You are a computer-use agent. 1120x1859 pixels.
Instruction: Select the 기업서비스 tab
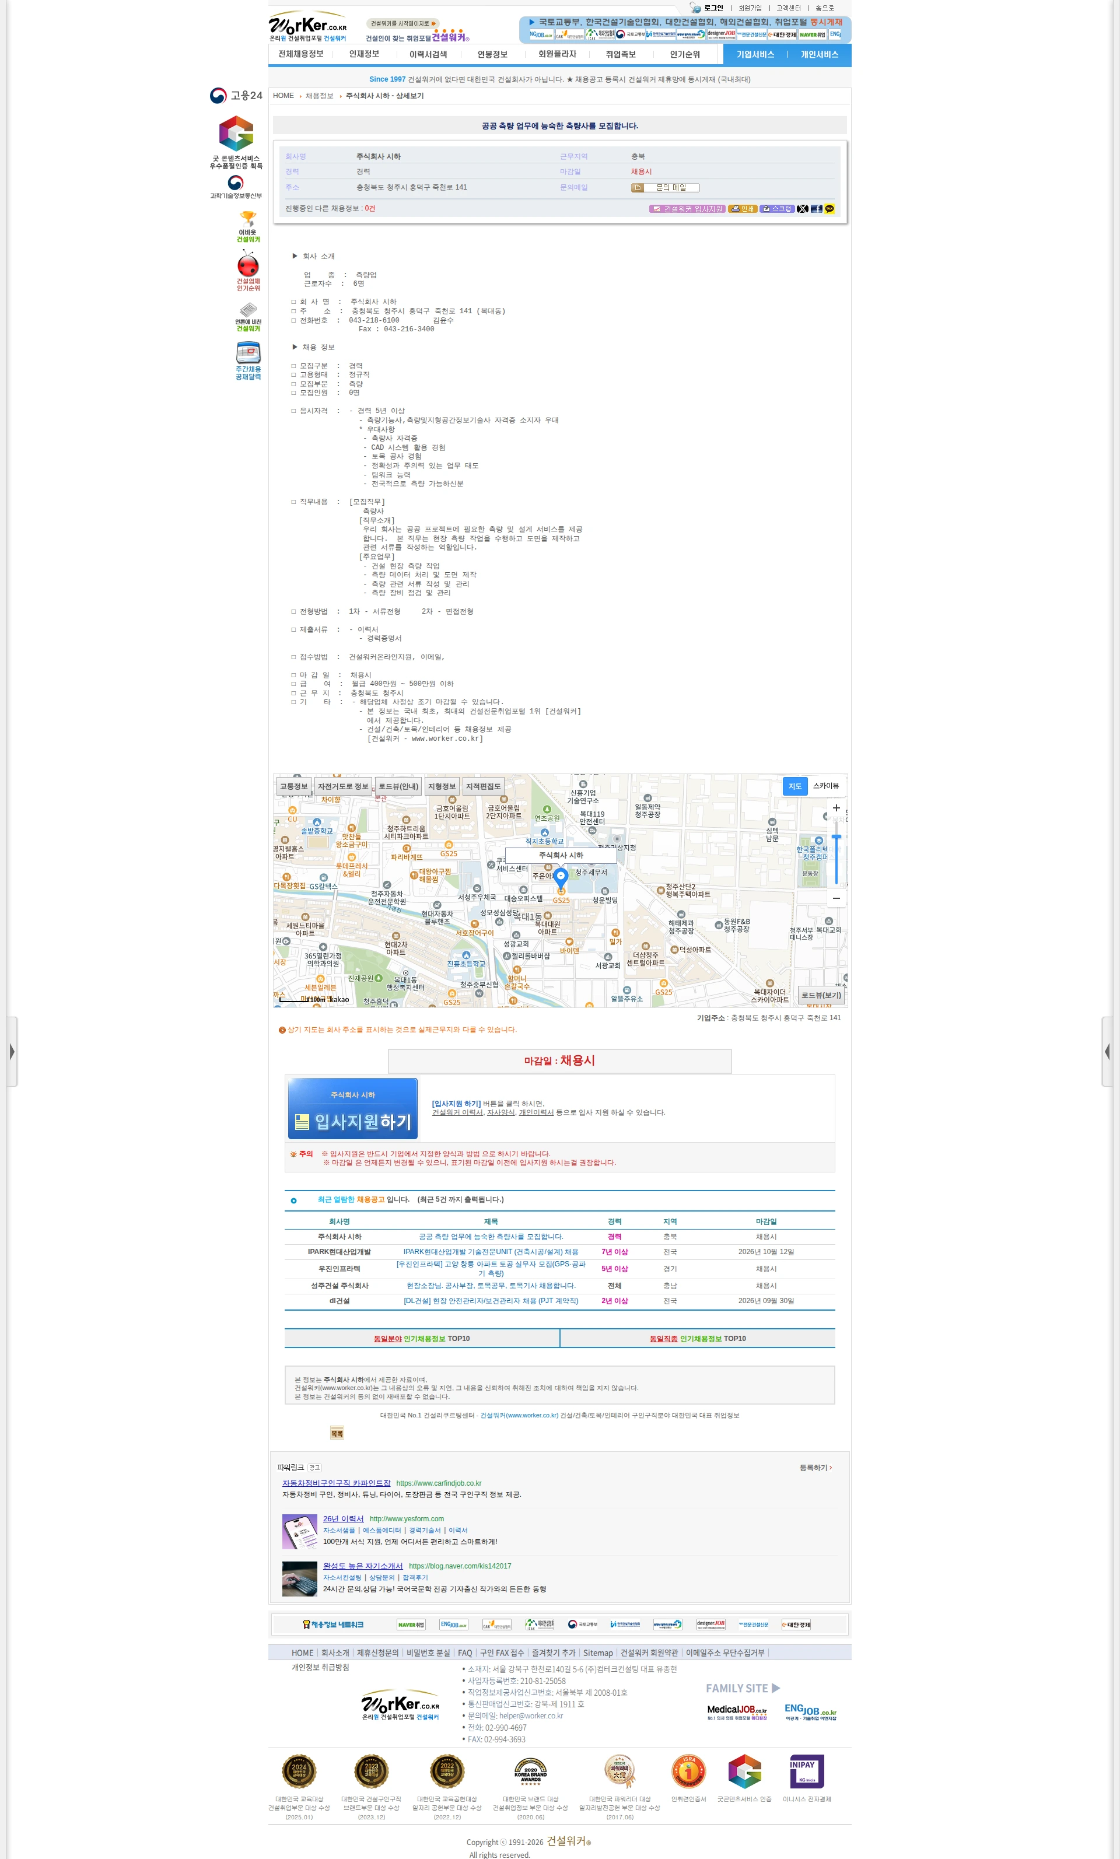pos(755,54)
